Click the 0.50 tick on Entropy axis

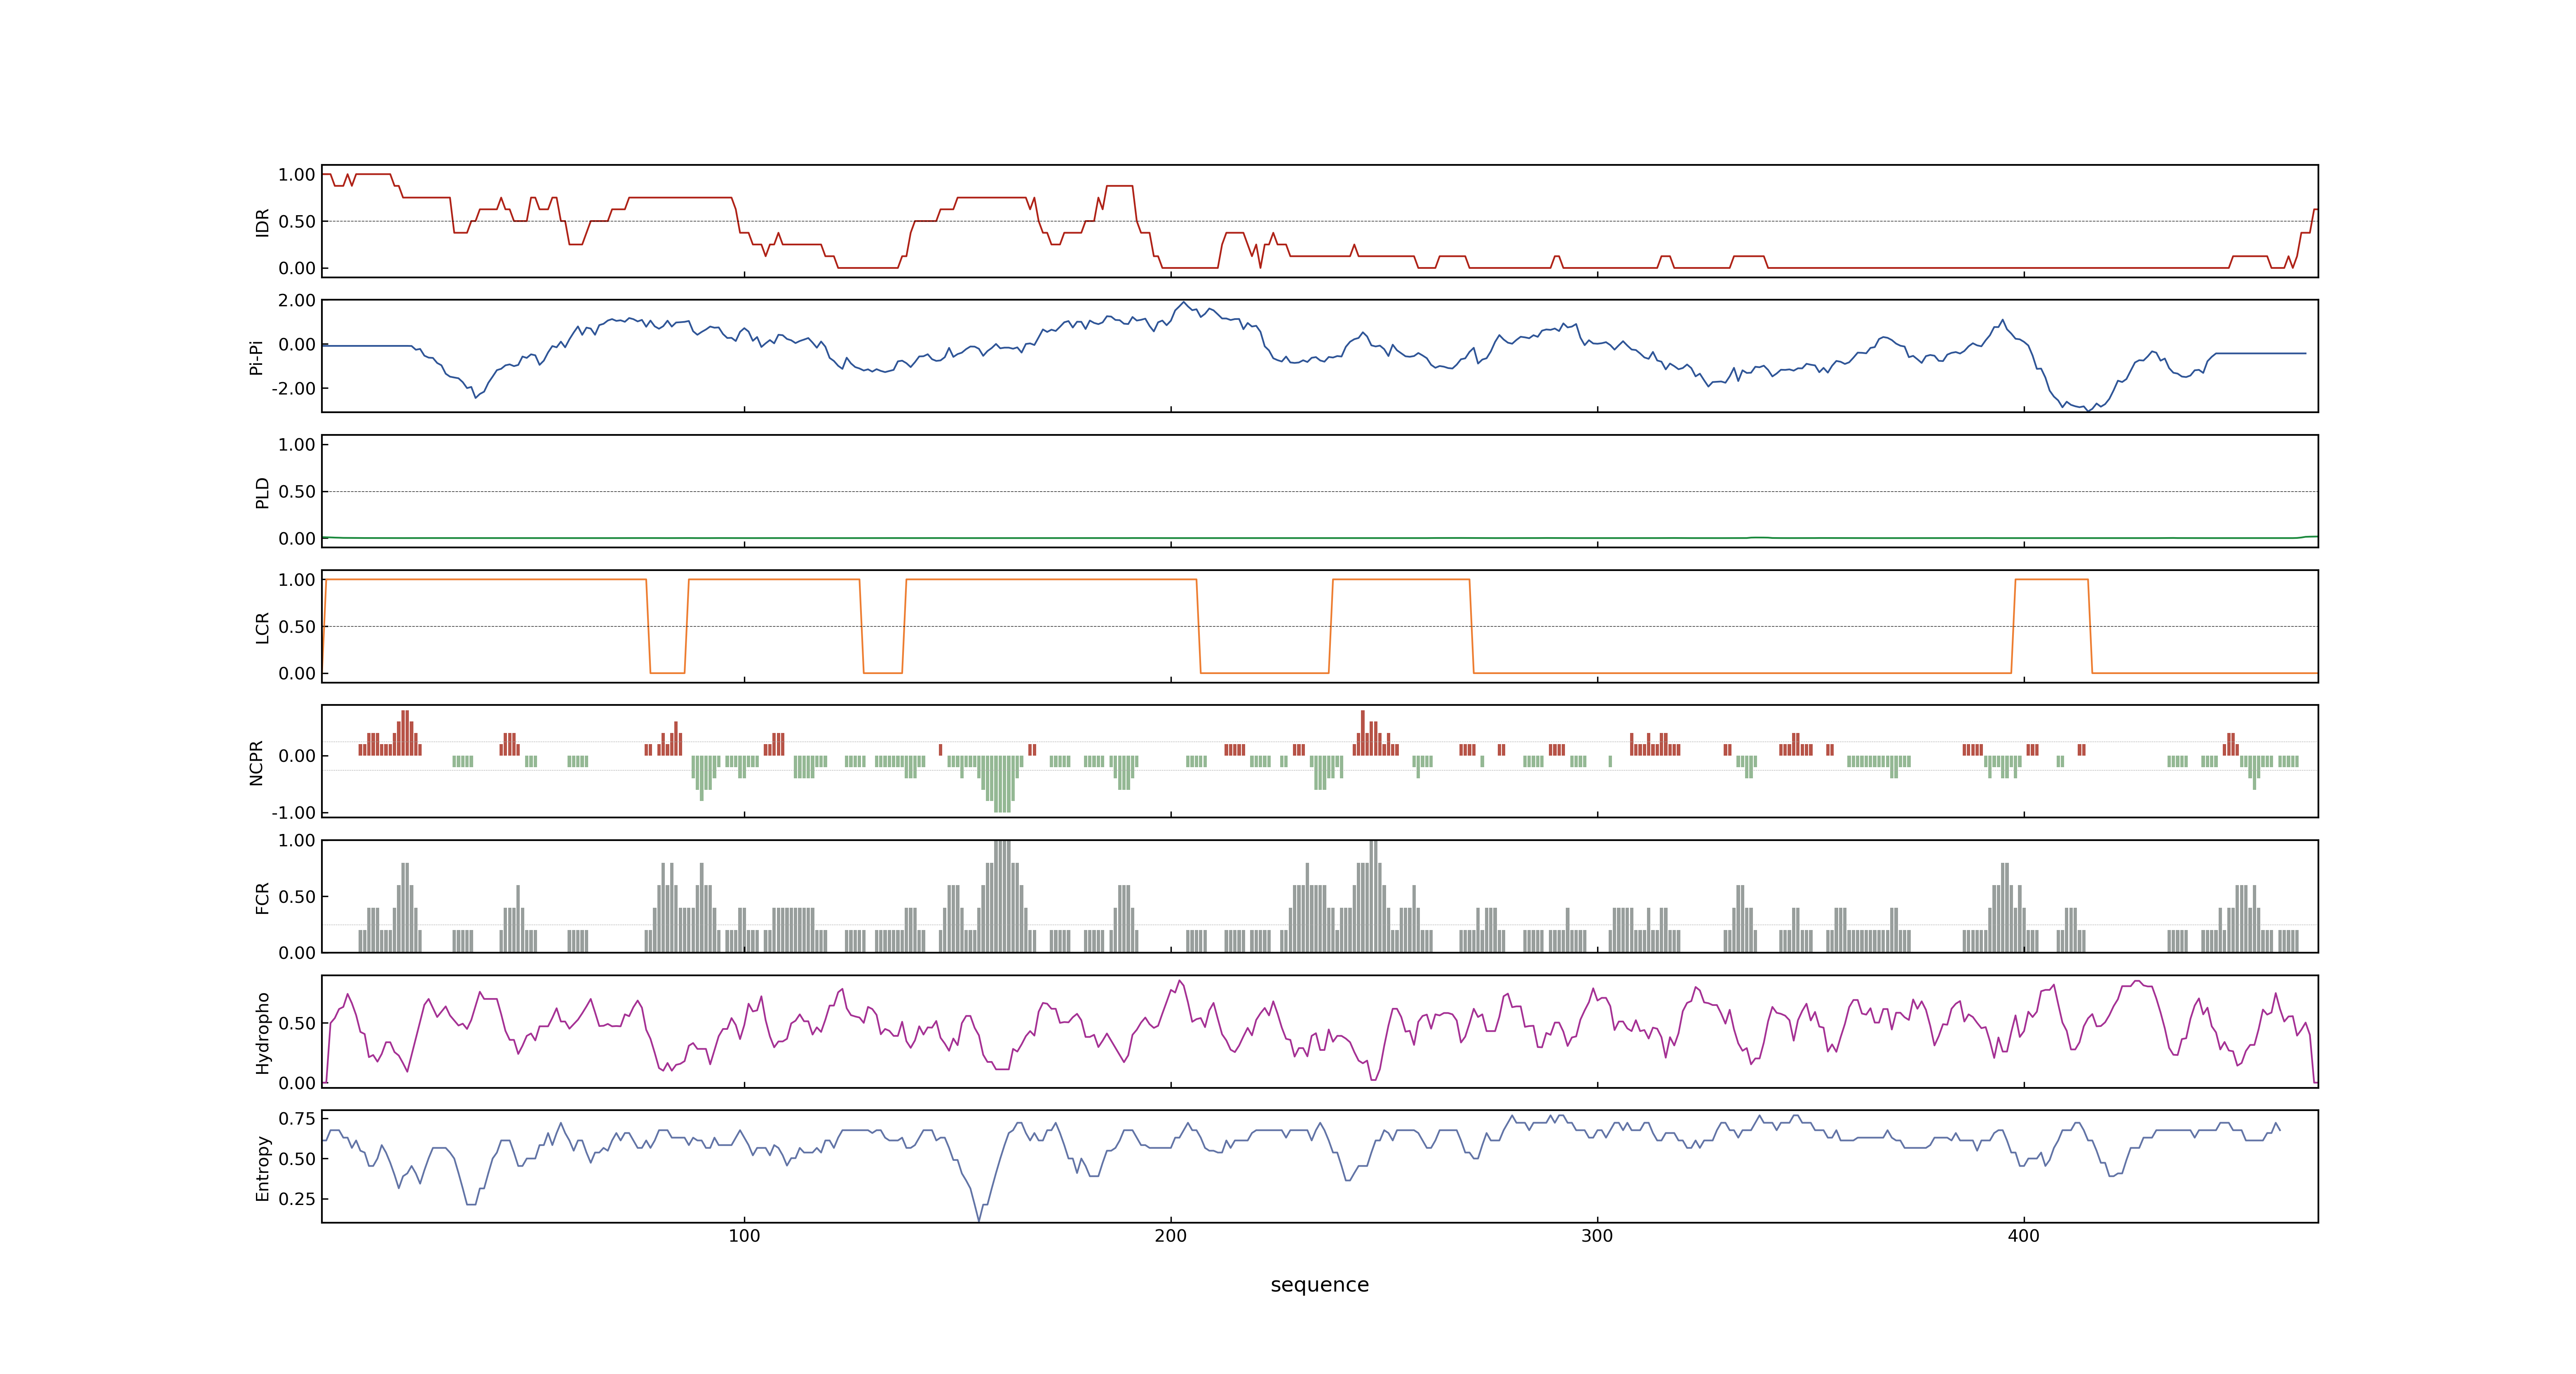[x=297, y=1158]
